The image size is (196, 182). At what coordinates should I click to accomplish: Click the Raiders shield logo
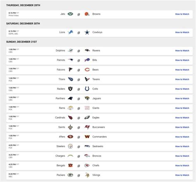[x=70, y=89]
